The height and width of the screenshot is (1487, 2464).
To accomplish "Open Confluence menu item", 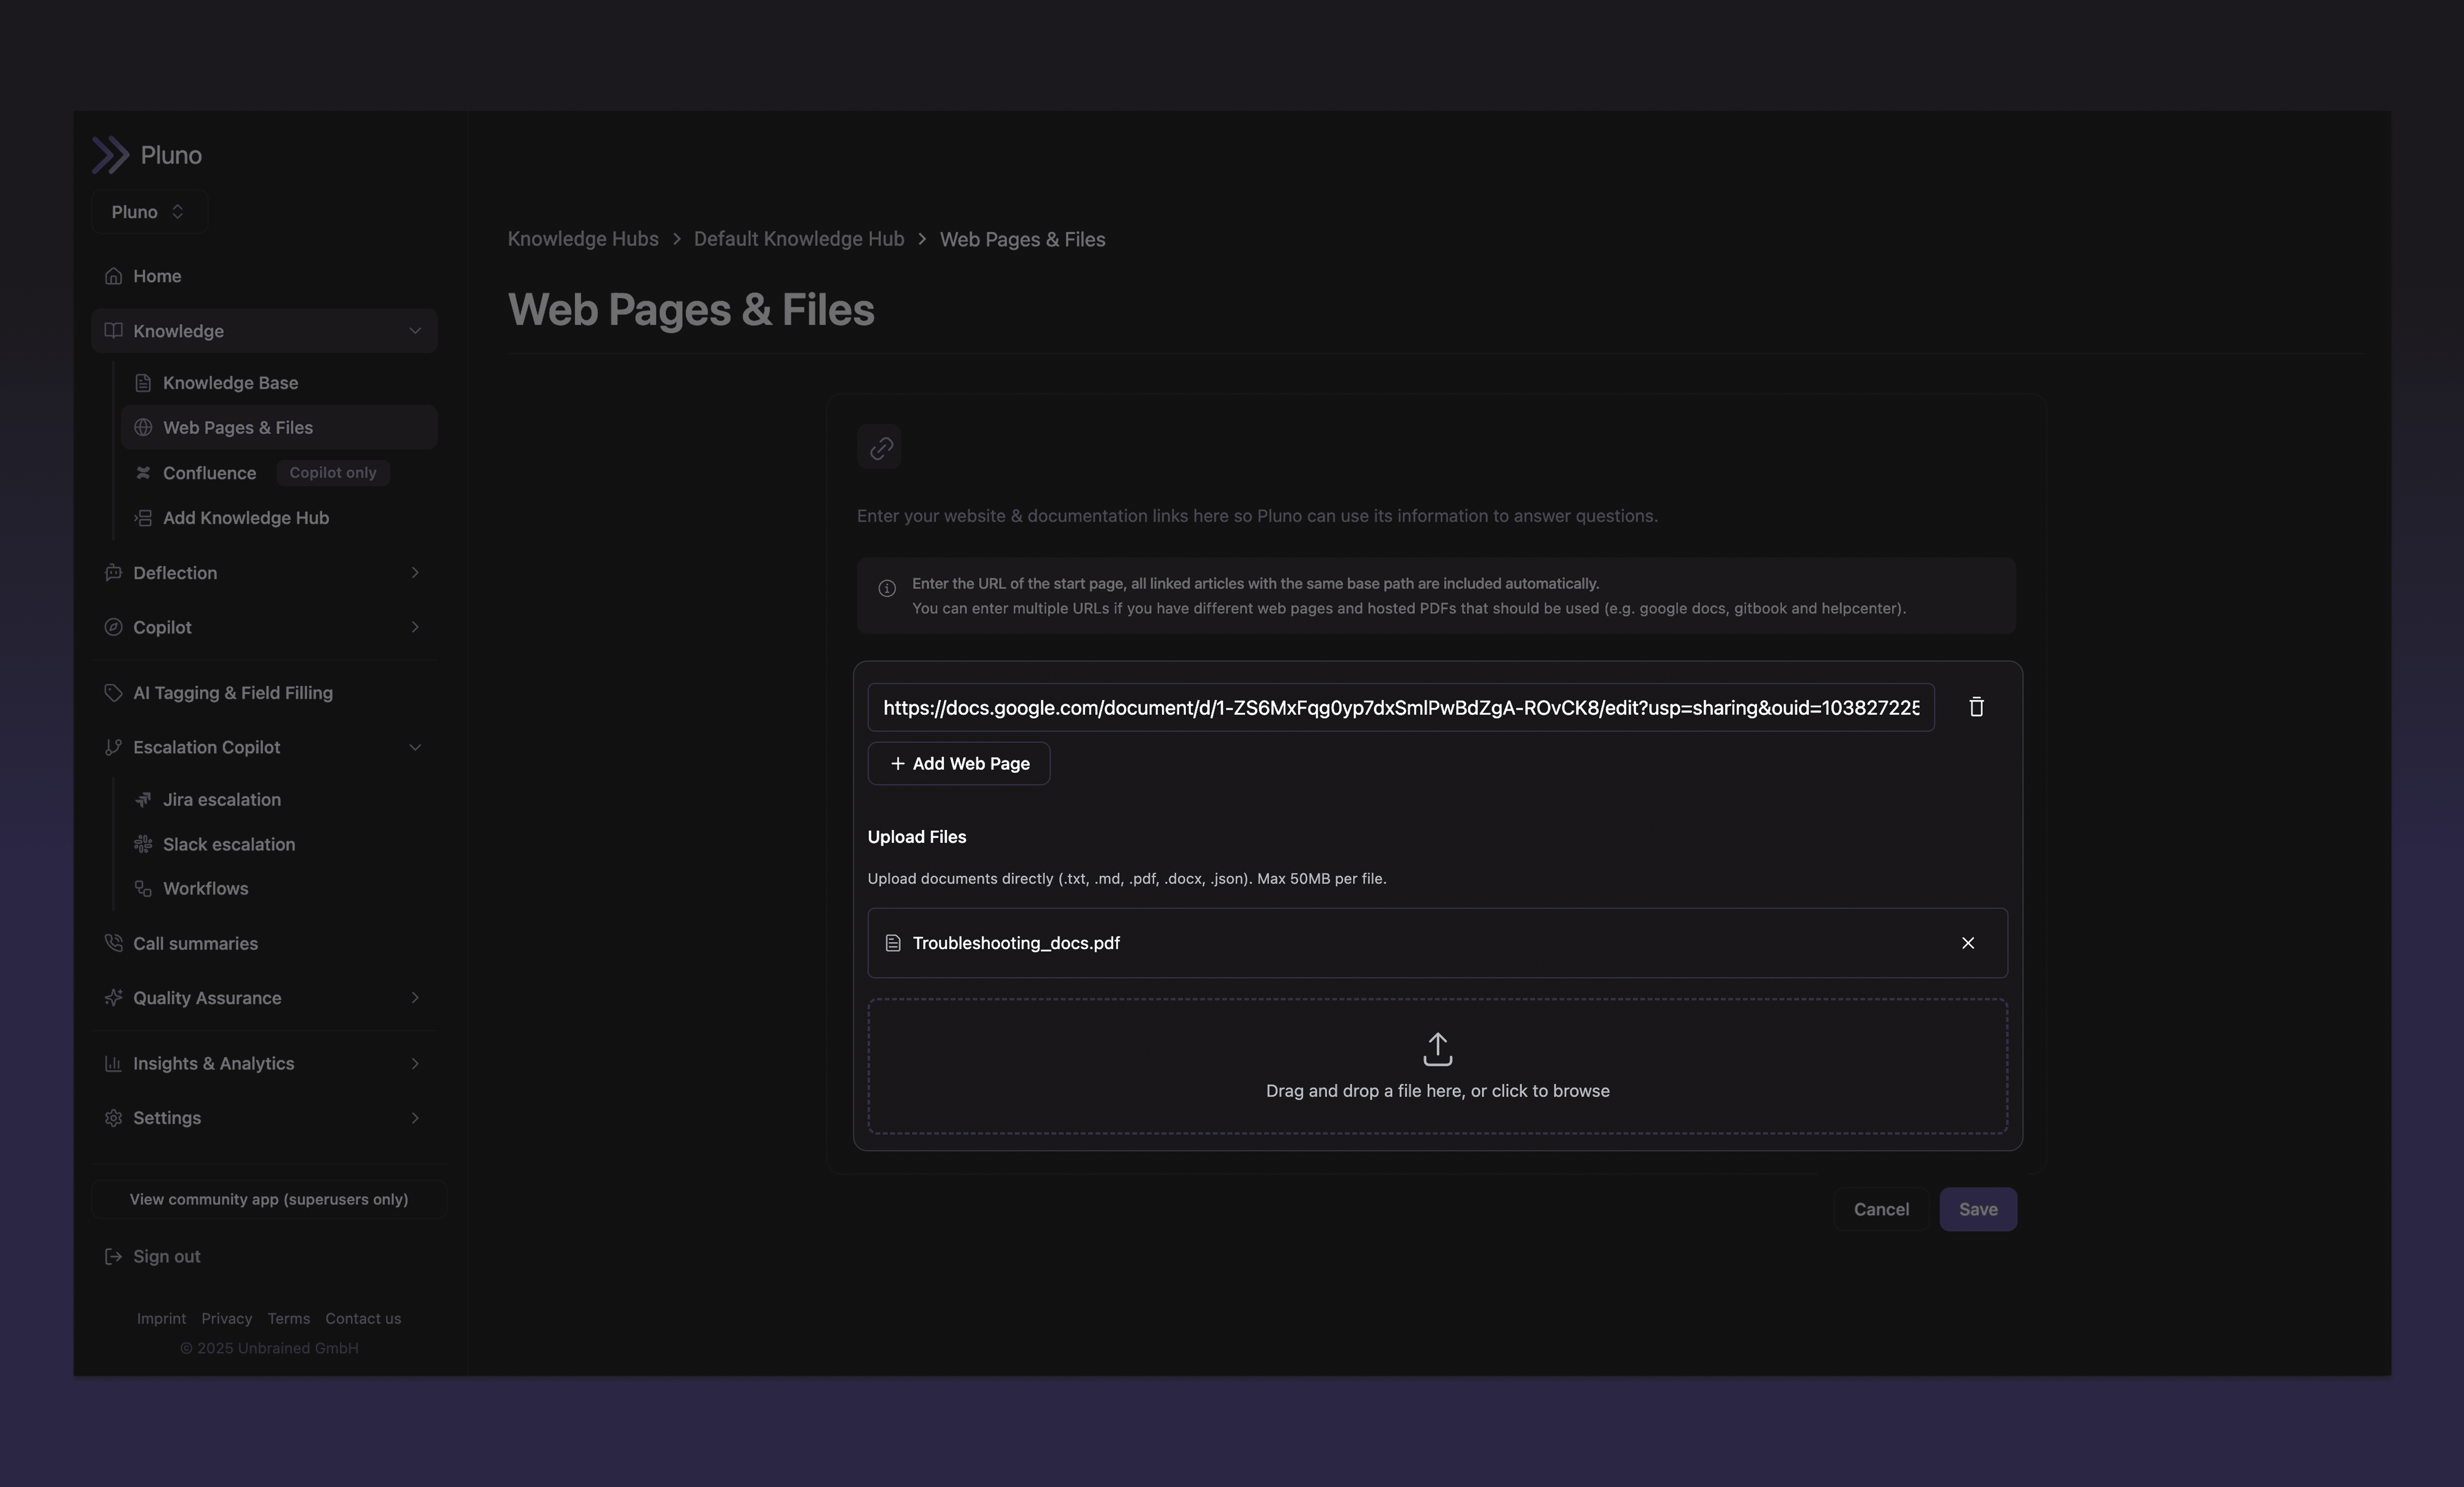I will [x=209, y=473].
